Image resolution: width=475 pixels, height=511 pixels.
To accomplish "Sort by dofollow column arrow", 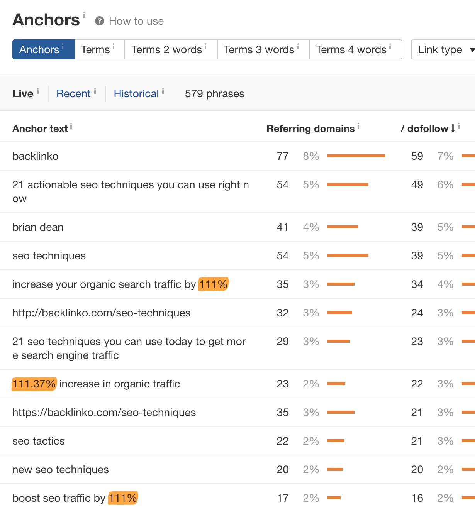I will pos(453,129).
